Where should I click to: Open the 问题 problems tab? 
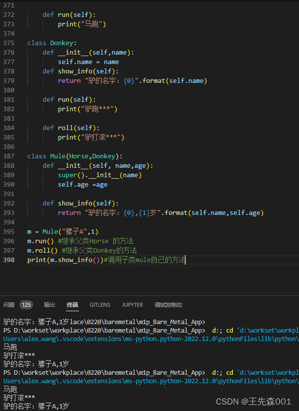click(x=9, y=305)
